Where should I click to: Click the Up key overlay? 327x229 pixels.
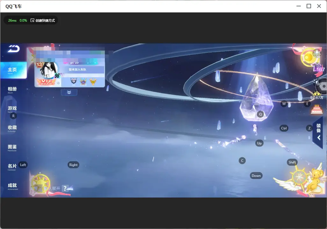click(259, 143)
